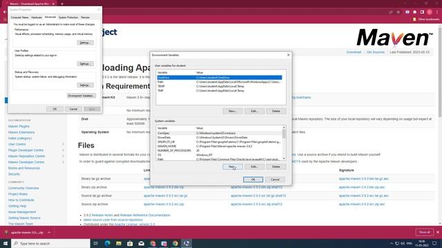Select the user Path variable row

click(220, 82)
